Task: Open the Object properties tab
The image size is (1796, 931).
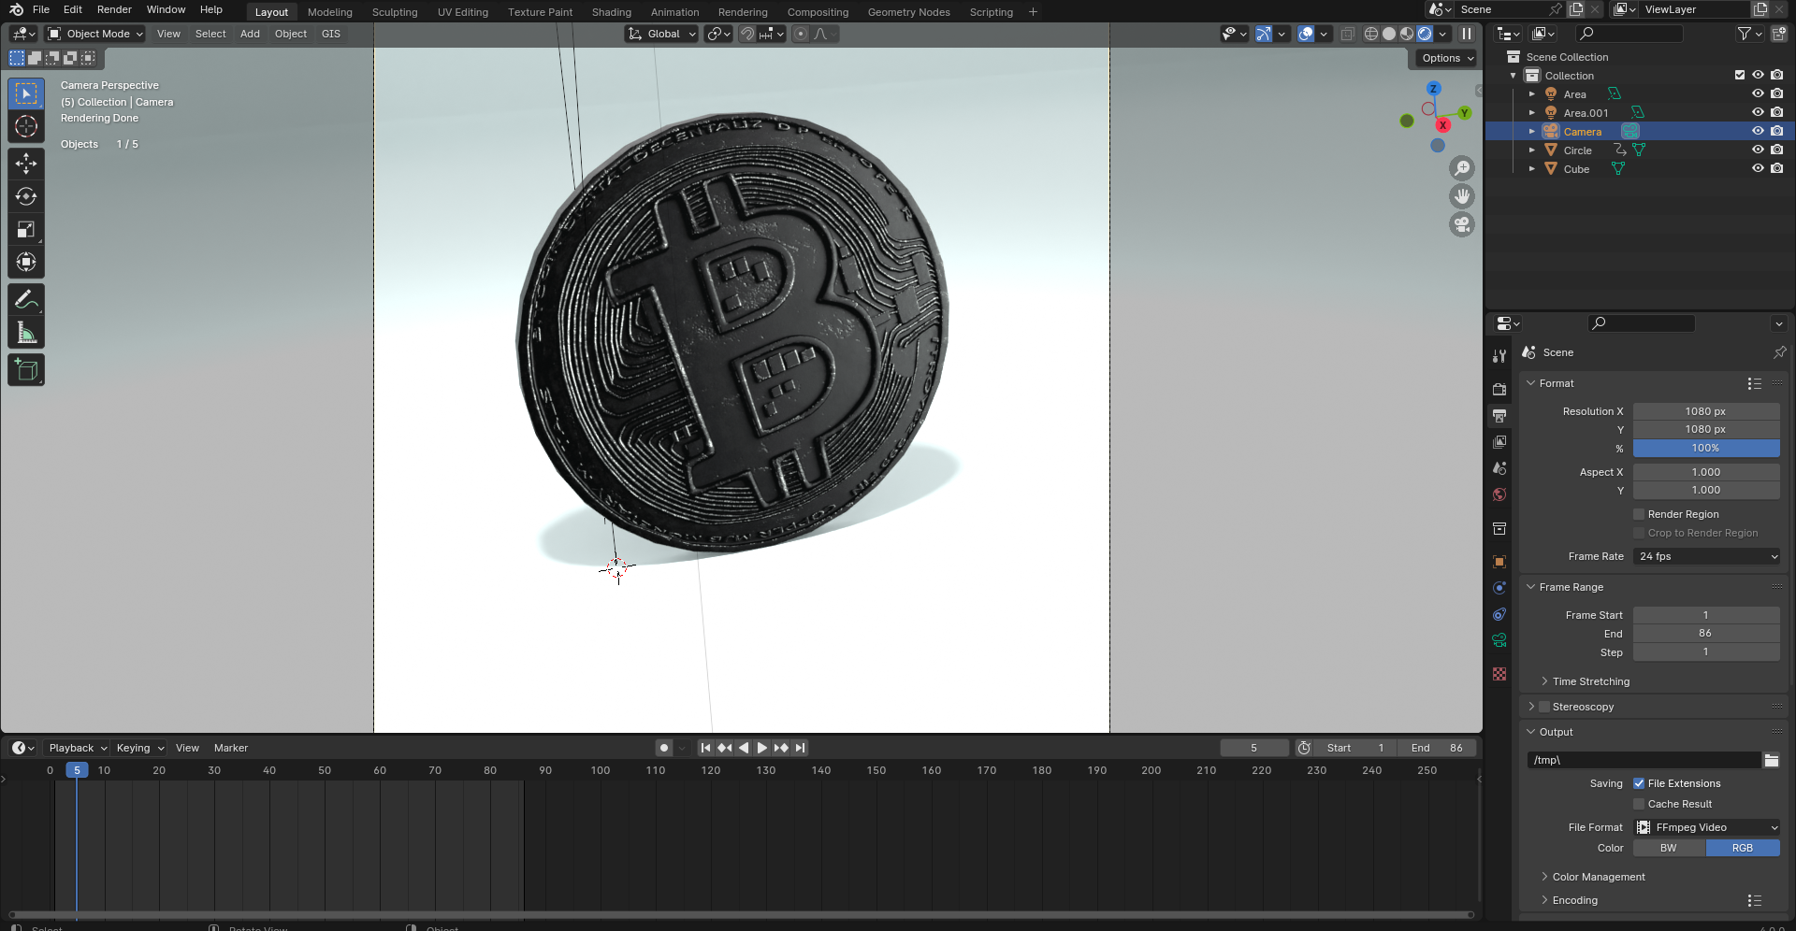Action: click(x=1499, y=562)
